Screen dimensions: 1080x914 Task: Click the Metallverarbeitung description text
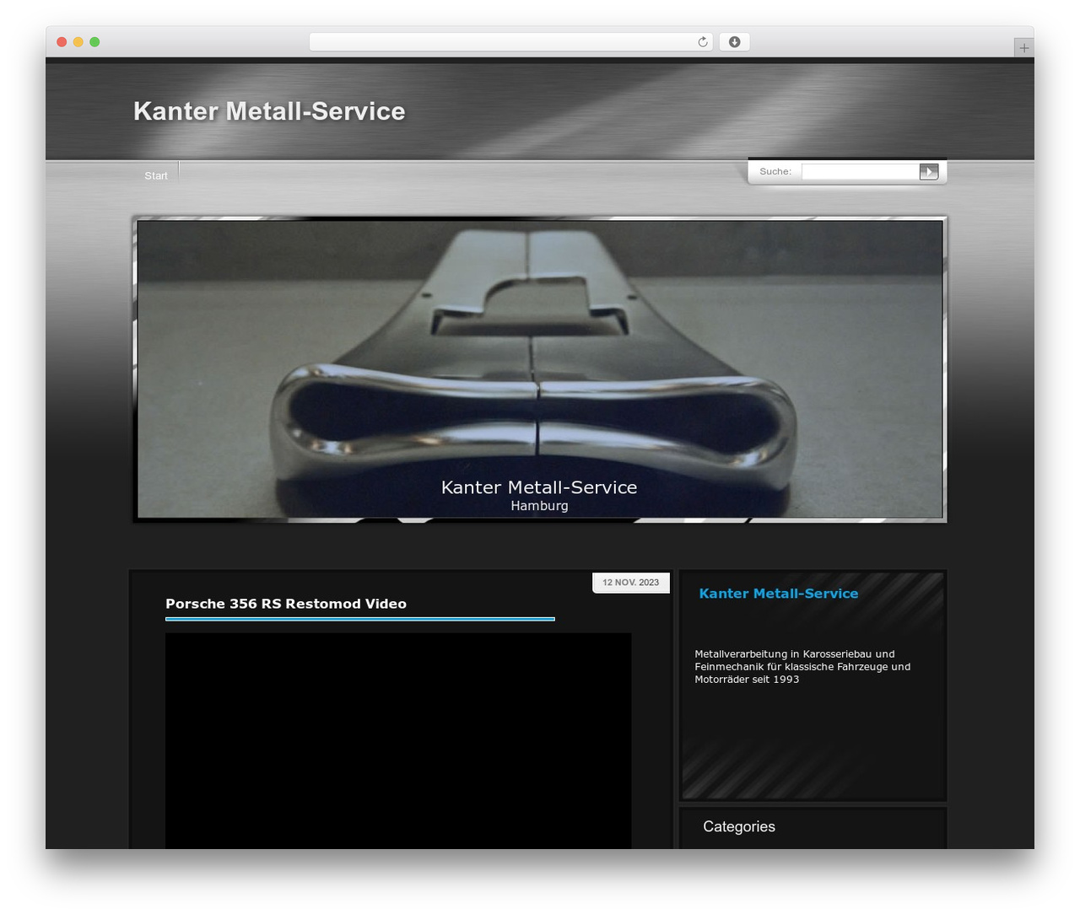coord(802,667)
